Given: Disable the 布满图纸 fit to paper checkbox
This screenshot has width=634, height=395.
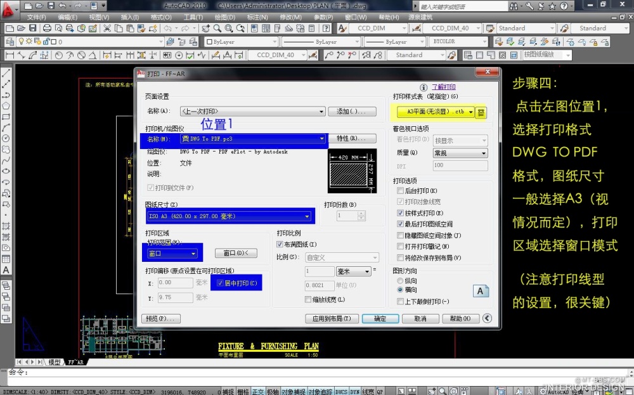Looking at the screenshot, I should coord(280,244).
